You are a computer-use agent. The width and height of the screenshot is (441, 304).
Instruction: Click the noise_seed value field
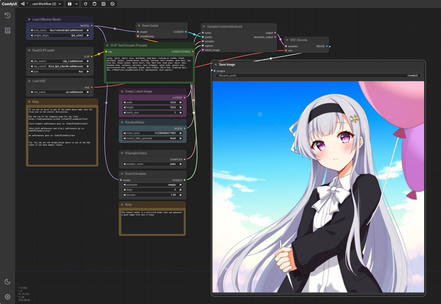click(152, 133)
